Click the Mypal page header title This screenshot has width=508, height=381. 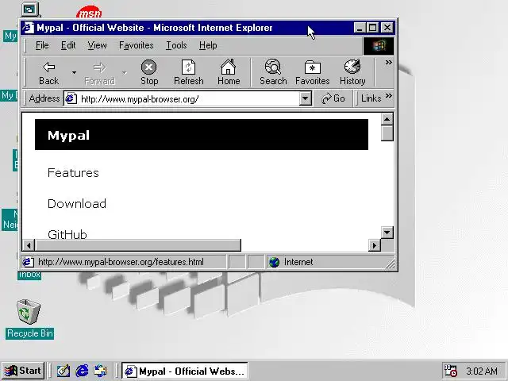[x=68, y=135]
